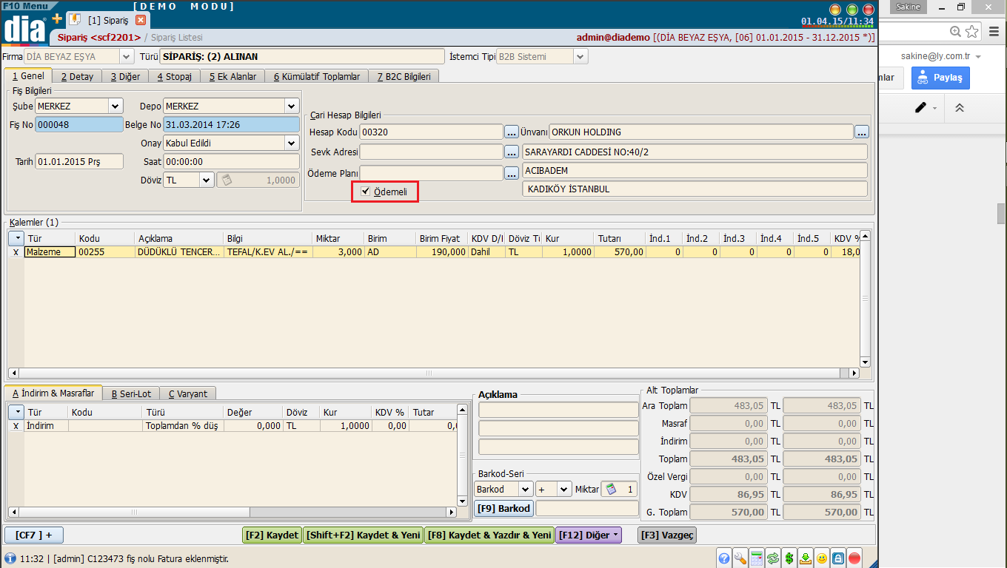Launch the calculator icon in status bar
1007x568 pixels.
point(757,558)
